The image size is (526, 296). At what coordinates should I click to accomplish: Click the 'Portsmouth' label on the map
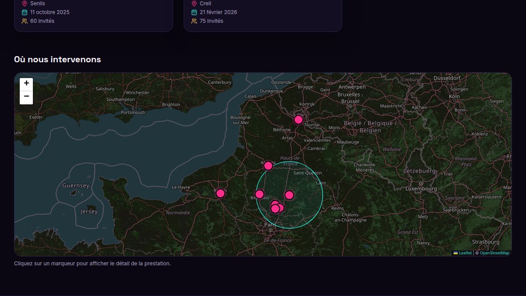pos(133,112)
